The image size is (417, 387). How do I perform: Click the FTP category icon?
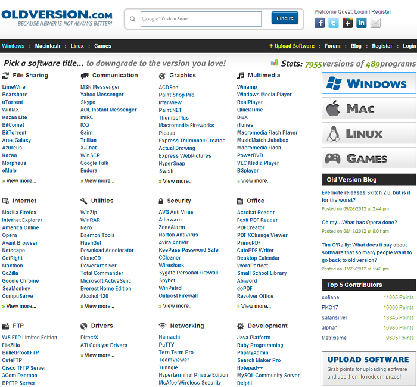pyautogui.click(x=5, y=326)
